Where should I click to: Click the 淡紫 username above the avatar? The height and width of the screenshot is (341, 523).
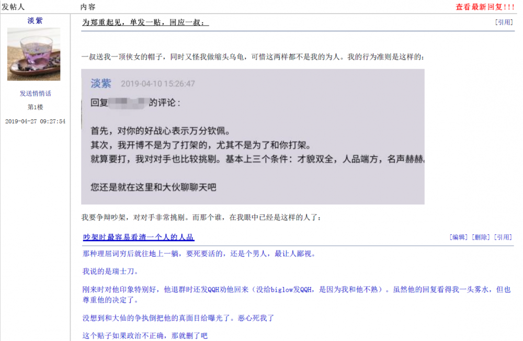pos(35,20)
